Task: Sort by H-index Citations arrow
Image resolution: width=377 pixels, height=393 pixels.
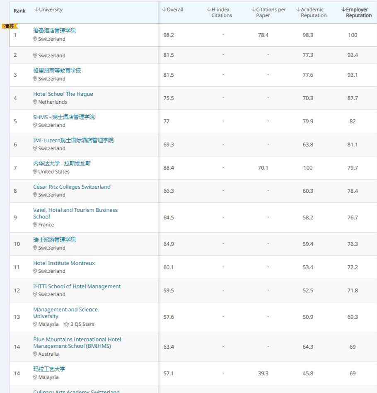Action: (x=209, y=10)
